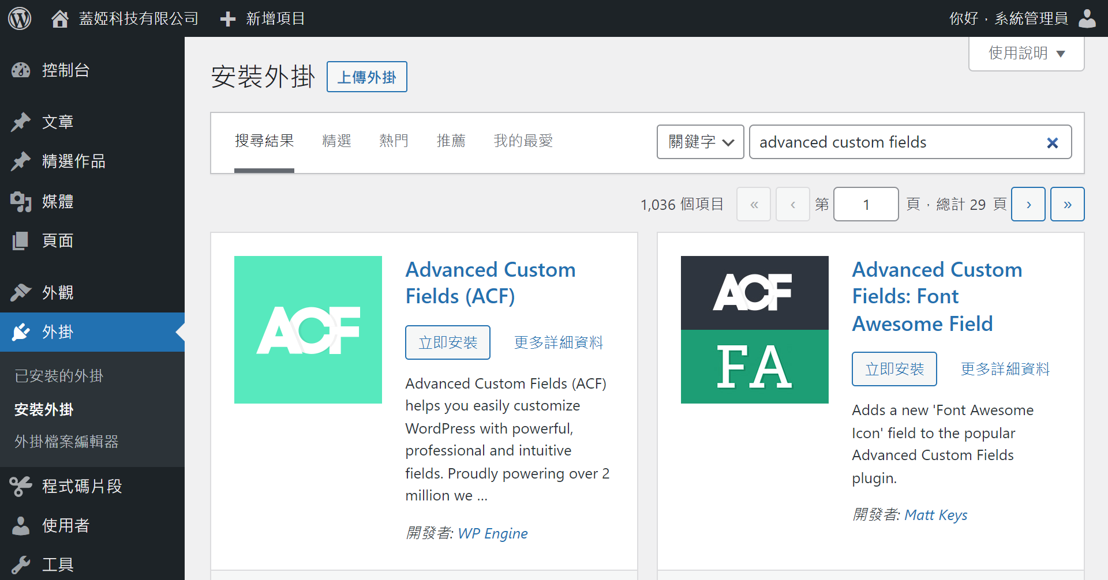
Task: Switch to the 熱門 tab
Action: [394, 141]
